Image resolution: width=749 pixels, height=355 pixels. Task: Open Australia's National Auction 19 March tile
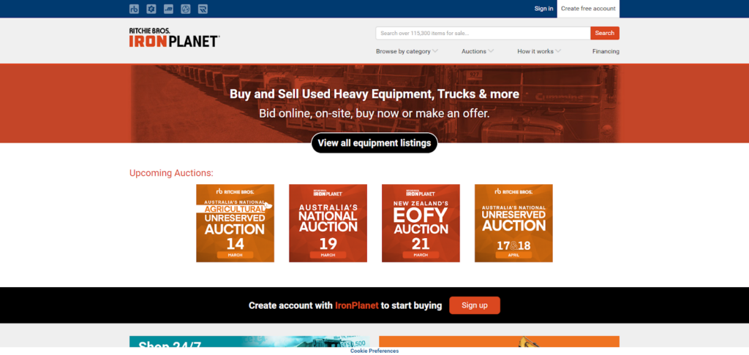[328, 223]
